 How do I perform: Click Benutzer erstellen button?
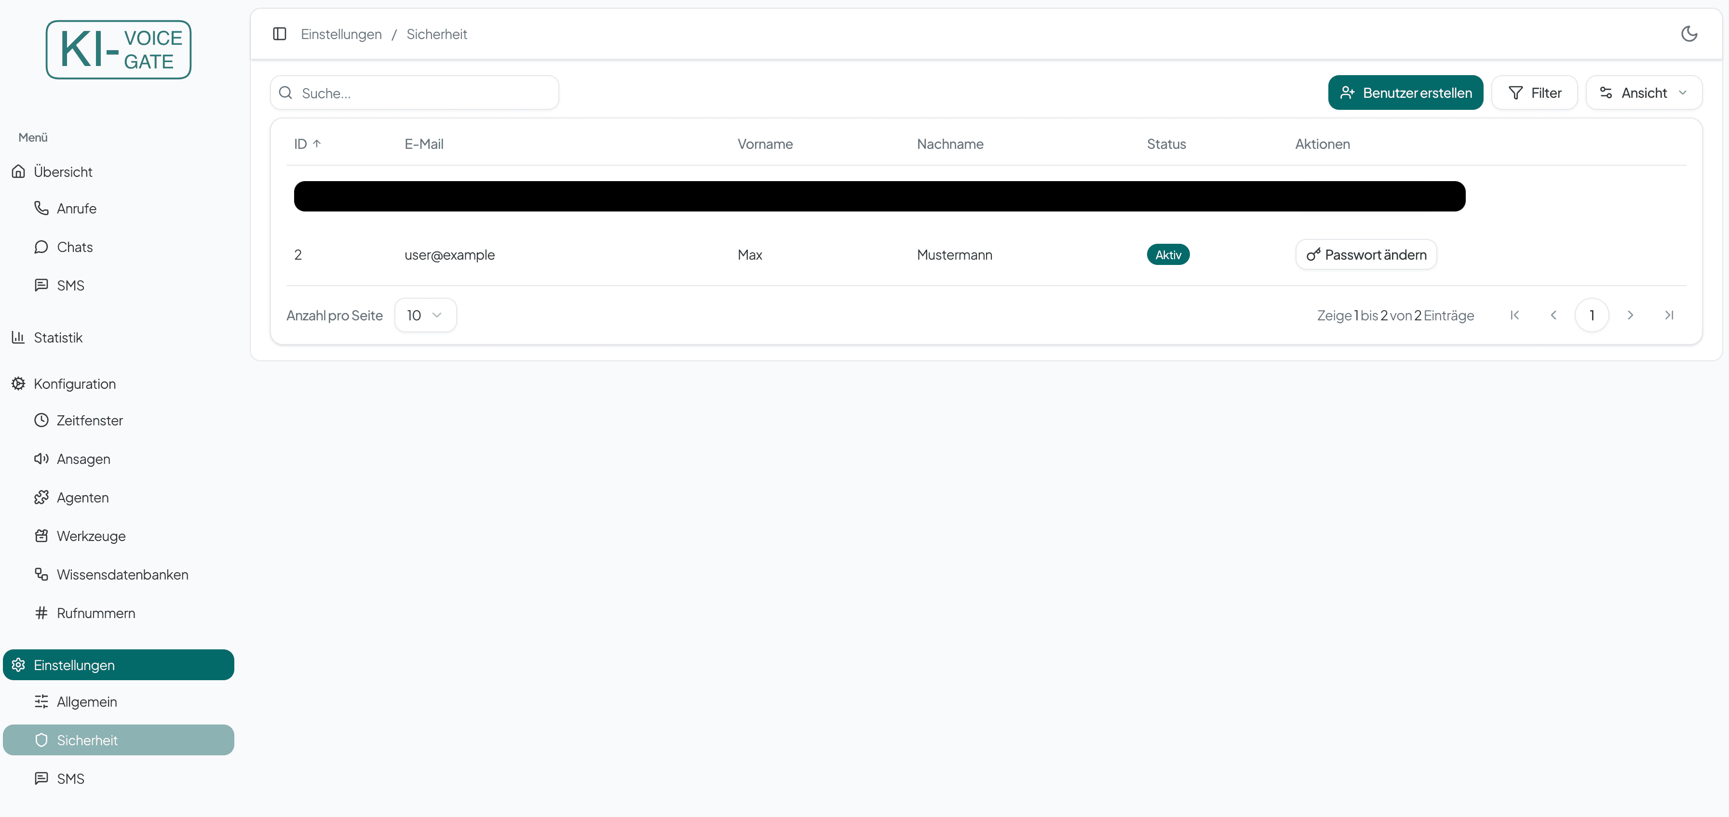pyautogui.click(x=1405, y=92)
